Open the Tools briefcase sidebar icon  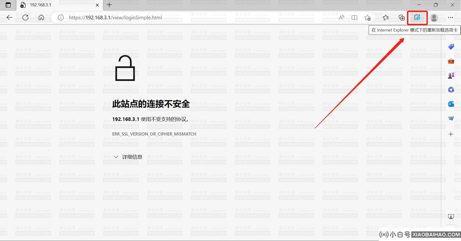point(451,61)
